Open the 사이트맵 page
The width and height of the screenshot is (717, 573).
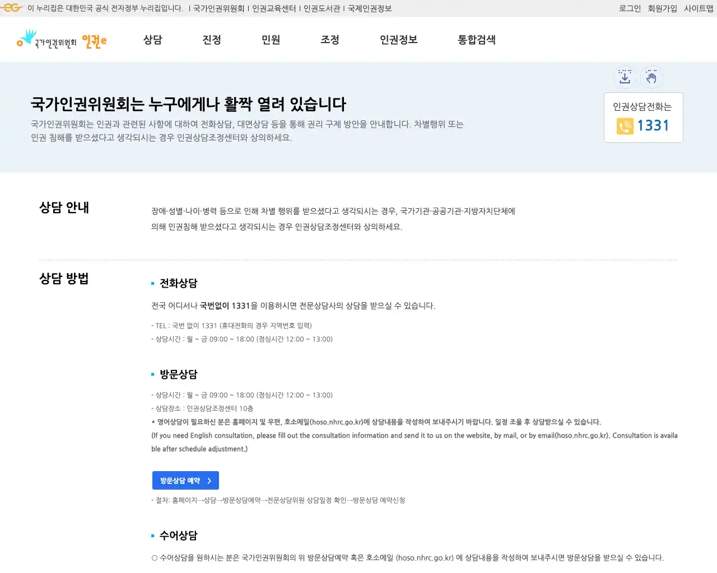click(x=699, y=8)
